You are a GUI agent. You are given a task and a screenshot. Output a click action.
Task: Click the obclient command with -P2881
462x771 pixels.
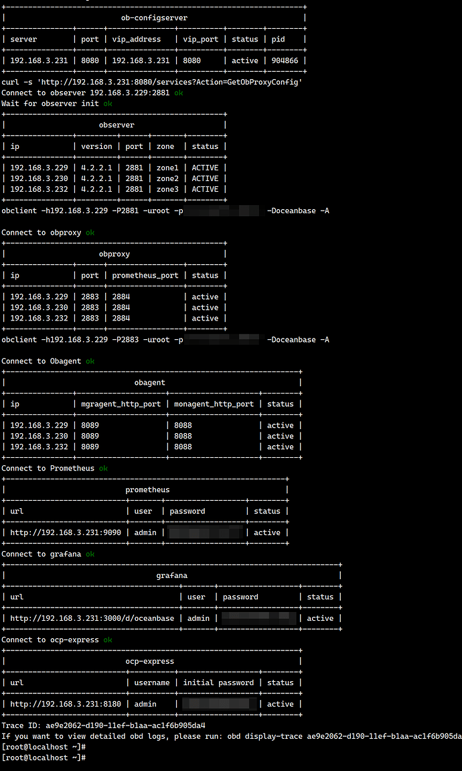point(165,211)
